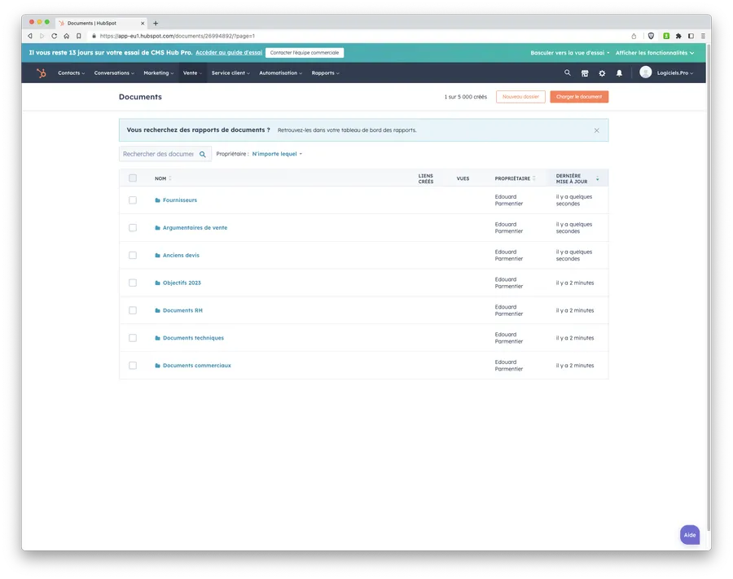
Task: Open the search magnifier in navbar
Action: coord(568,73)
